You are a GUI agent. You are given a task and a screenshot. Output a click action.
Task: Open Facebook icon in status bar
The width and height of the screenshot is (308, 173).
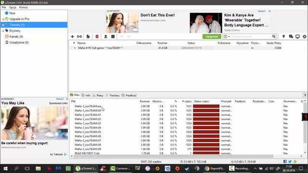click(285, 161)
